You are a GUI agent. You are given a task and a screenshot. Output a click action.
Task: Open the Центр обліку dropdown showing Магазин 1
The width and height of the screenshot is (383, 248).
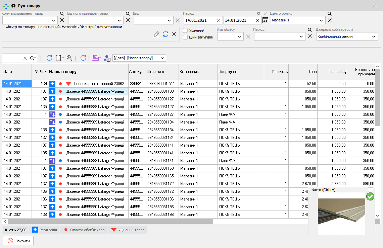(x=322, y=20)
